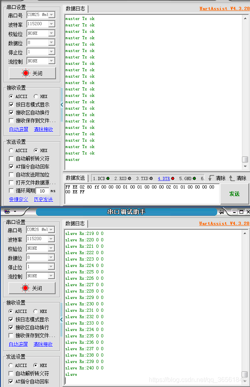
Task: Open 串口号 COM26 dropdown
Action: tap(51, 230)
